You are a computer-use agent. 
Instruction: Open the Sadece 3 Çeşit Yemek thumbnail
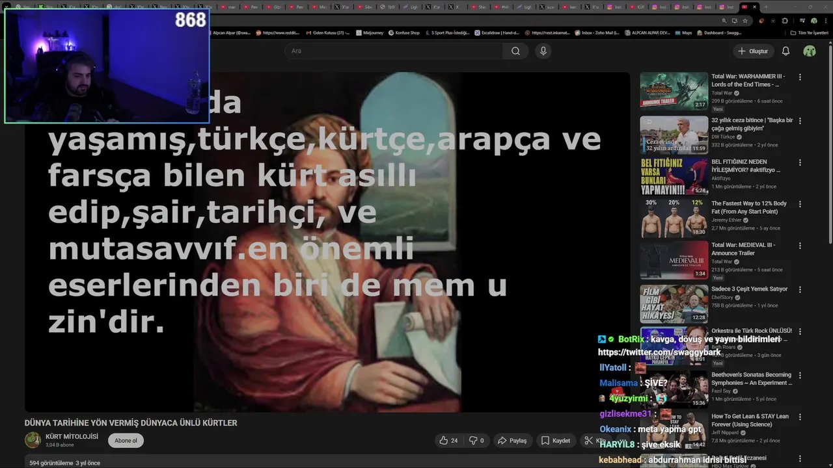click(674, 304)
